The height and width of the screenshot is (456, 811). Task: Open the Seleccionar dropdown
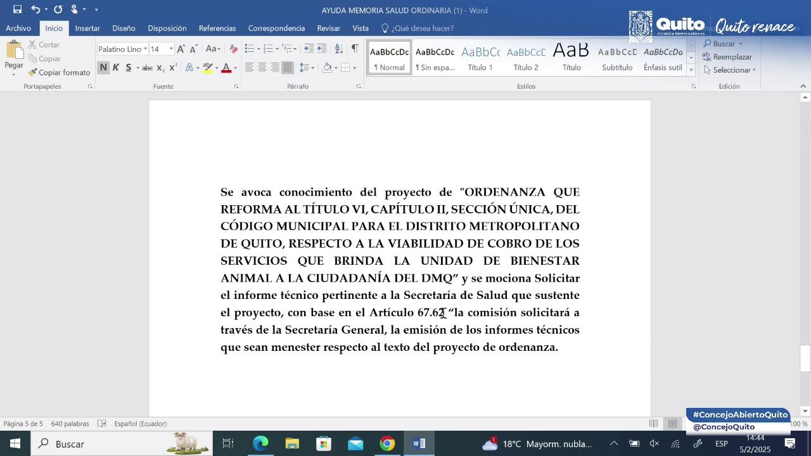[x=730, y=70]
